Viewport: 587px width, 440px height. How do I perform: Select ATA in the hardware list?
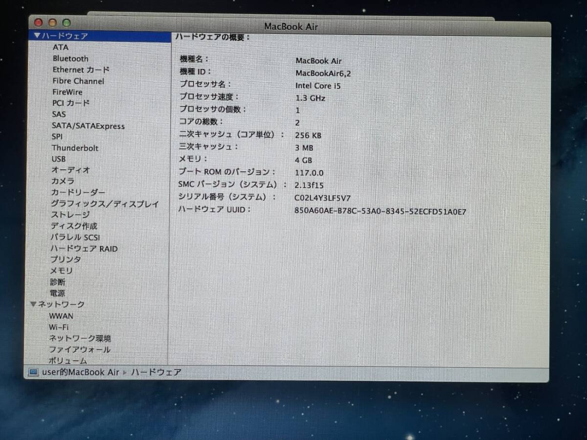[x=61, y=47]
